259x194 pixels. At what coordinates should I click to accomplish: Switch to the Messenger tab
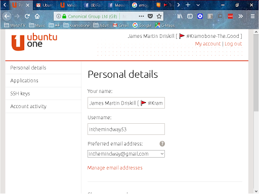coord(117,5)
